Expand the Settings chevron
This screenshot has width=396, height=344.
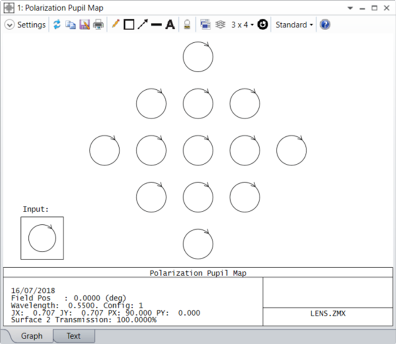(9, 25)
